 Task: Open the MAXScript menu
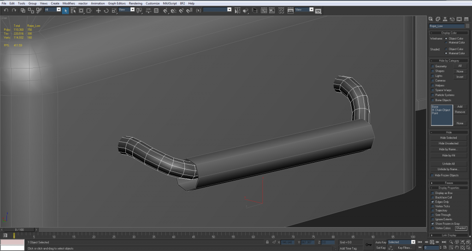[x=170, y=3]
